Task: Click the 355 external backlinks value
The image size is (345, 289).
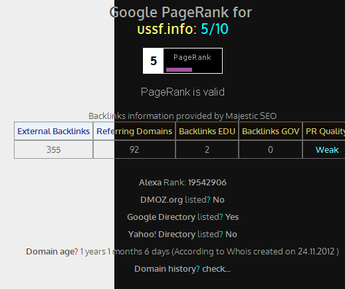Action: click(54, 149)
